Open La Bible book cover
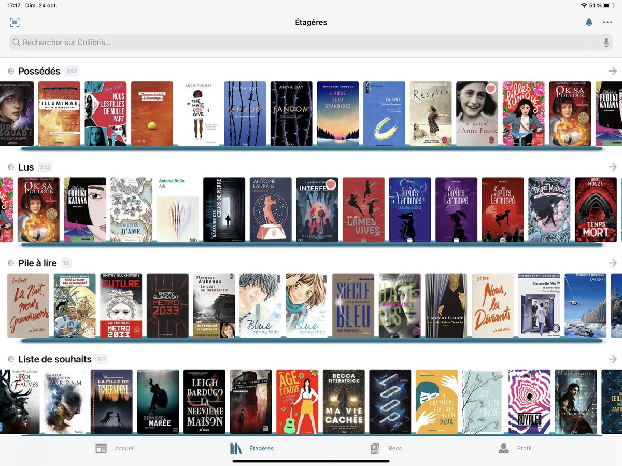622x466 pixels. [384, 114]
